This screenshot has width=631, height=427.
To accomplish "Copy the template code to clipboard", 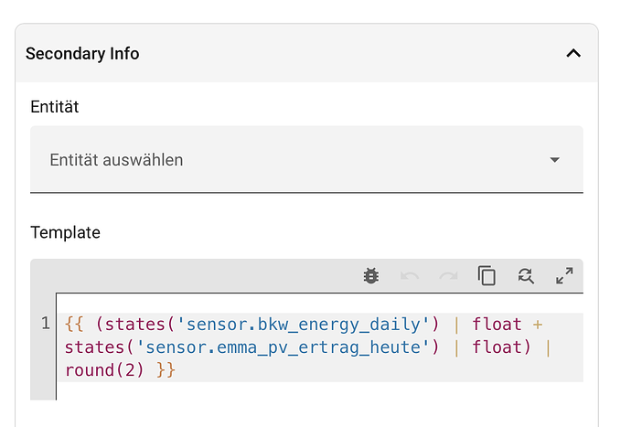I will tap(487, 276).
